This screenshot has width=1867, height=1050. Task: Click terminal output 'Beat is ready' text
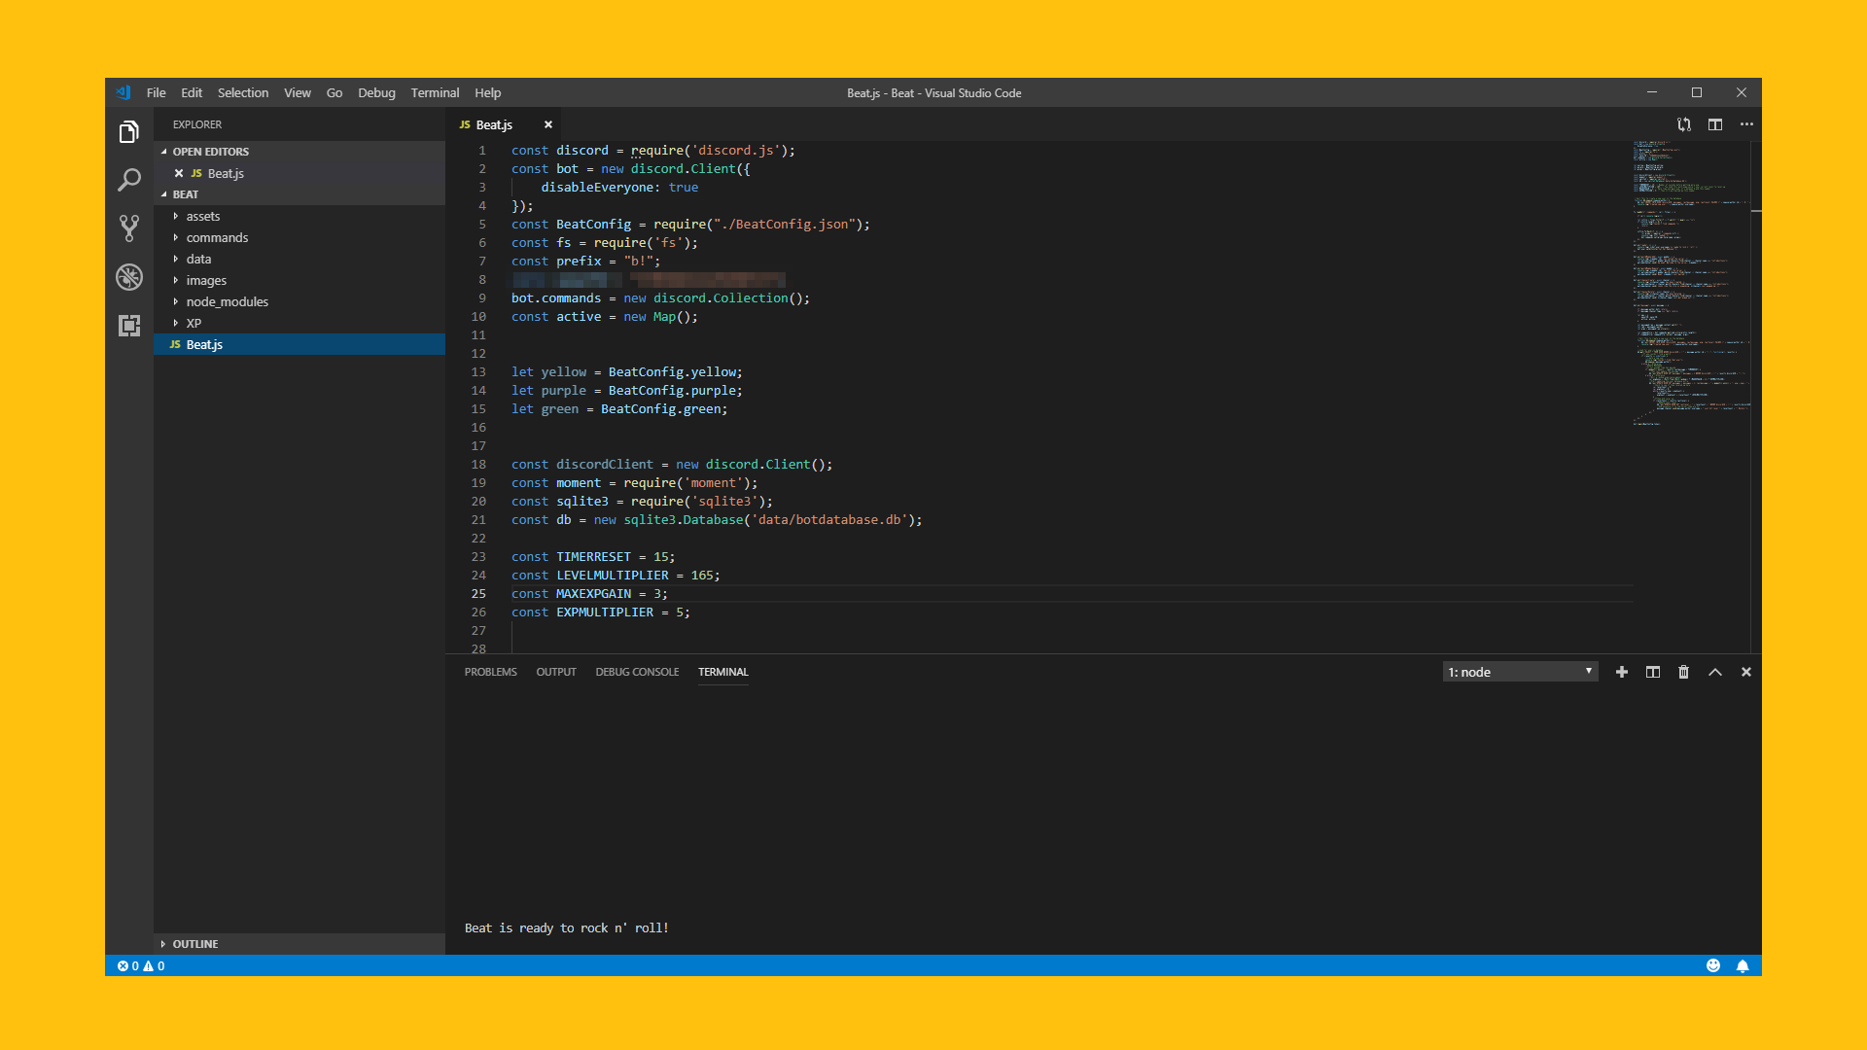567,927
